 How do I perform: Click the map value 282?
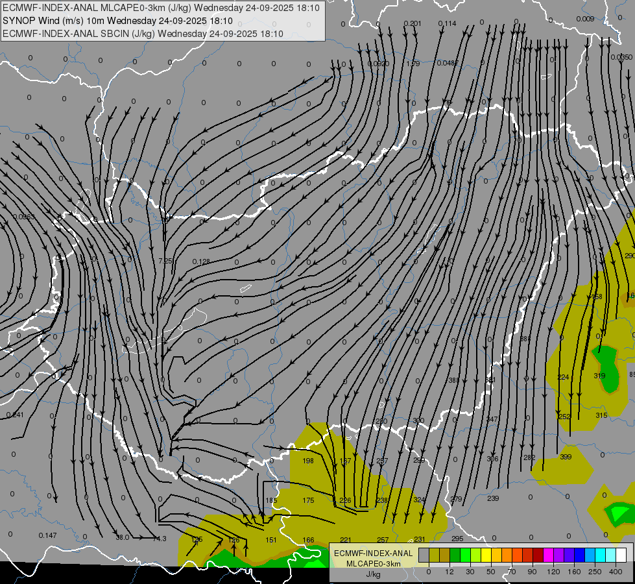click(x=529, y=457)
